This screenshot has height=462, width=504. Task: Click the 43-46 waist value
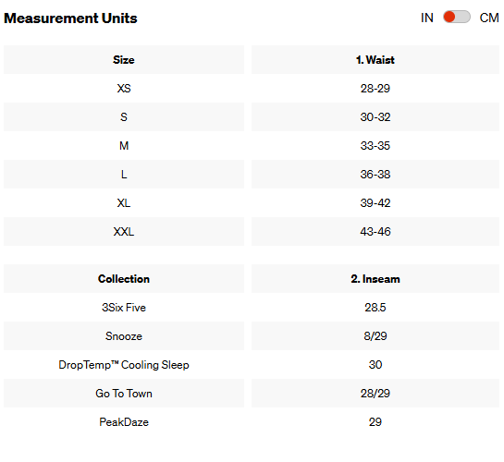tap(375, 232)
